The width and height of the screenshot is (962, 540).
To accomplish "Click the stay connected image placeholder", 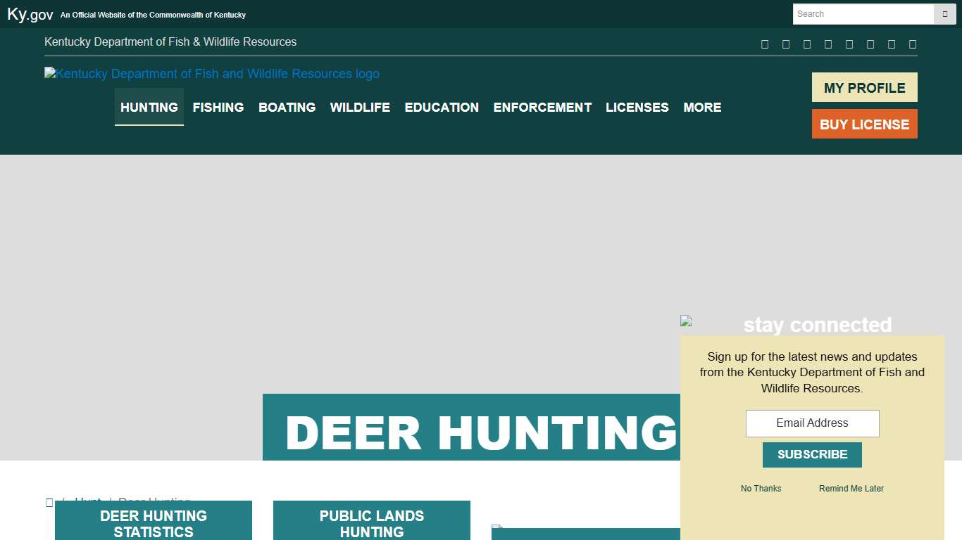I will coord(685,321).
